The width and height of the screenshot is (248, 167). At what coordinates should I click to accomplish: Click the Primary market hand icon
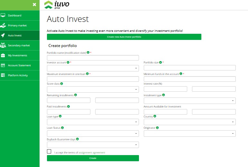(x=3, y=25)
